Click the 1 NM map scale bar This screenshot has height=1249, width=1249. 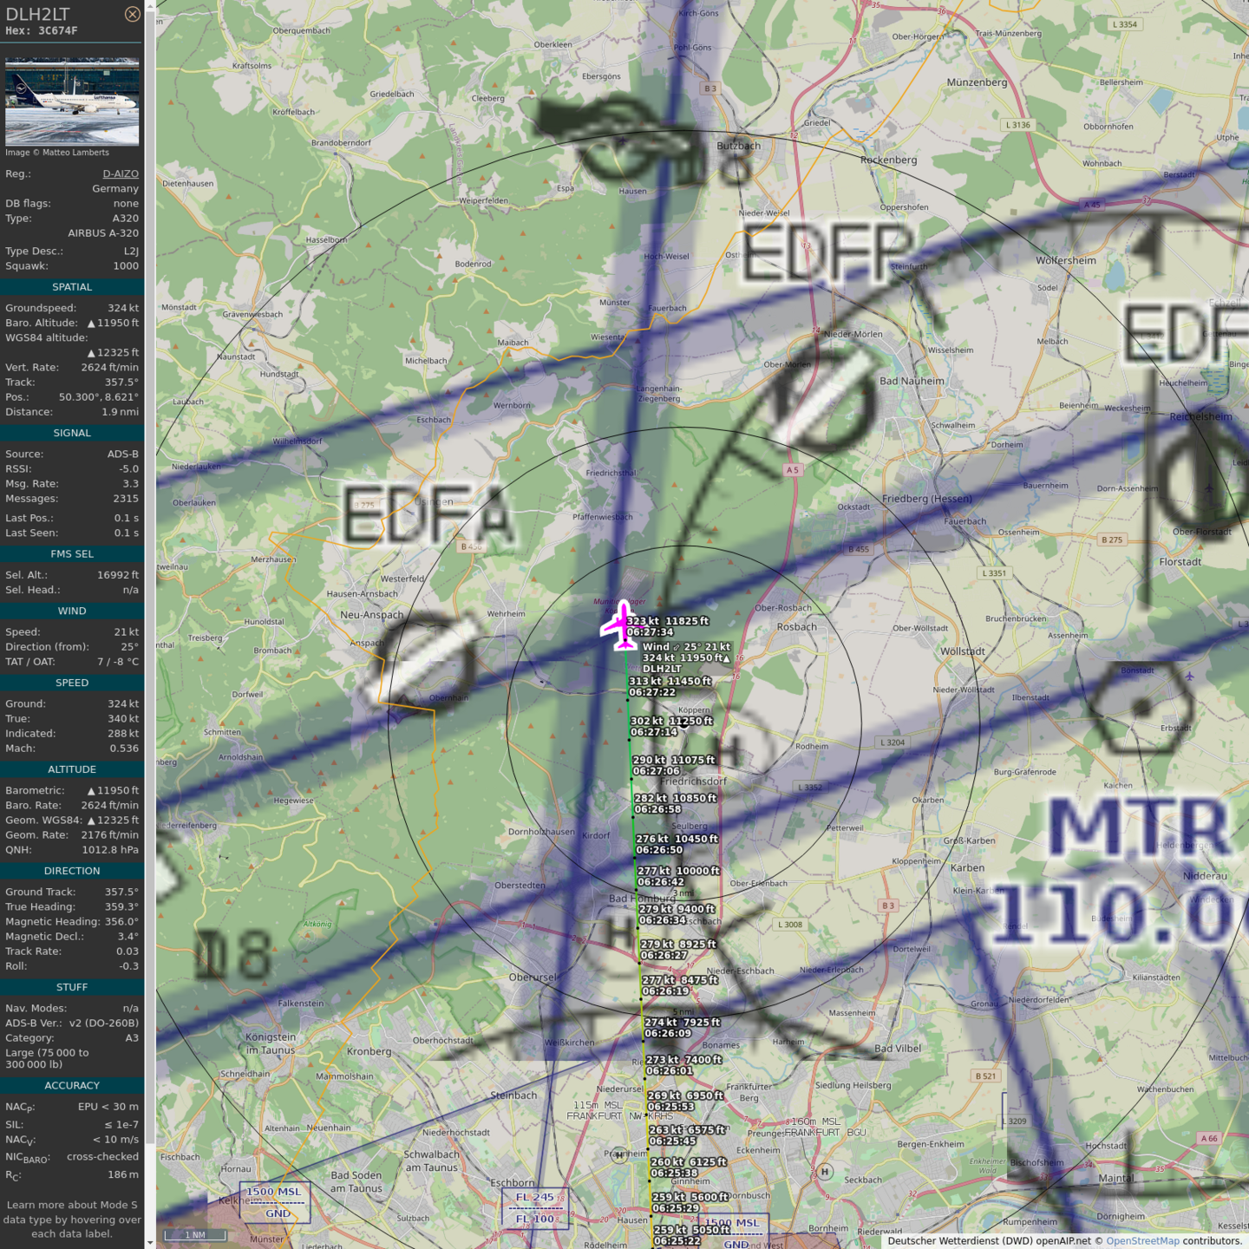[x=195, y=1234]
